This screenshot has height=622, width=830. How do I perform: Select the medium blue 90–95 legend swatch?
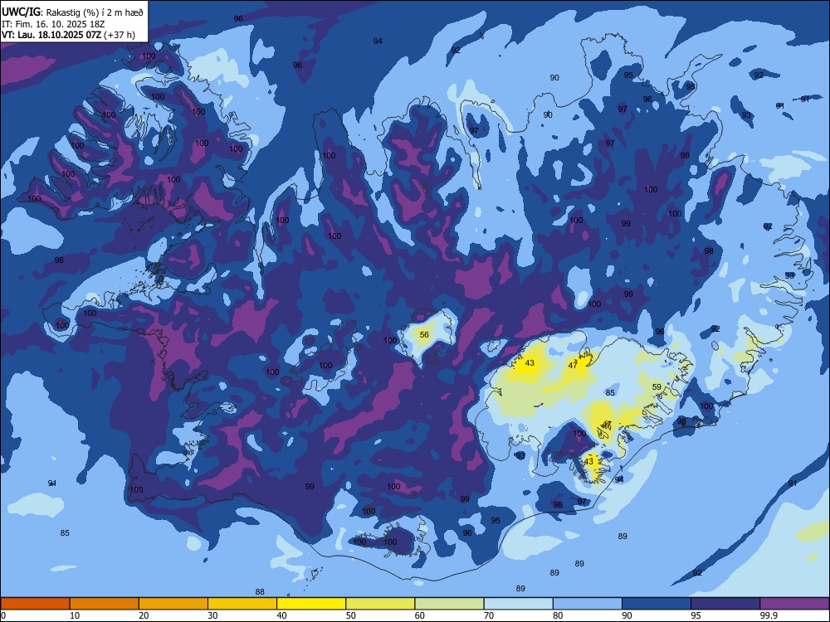click(x=657, y=604)
